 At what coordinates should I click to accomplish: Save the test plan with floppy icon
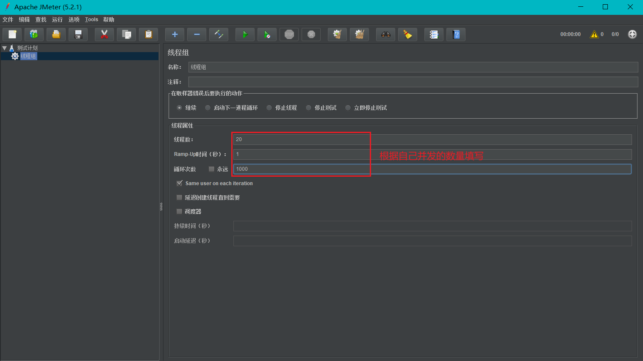click(x=78, y=34)
